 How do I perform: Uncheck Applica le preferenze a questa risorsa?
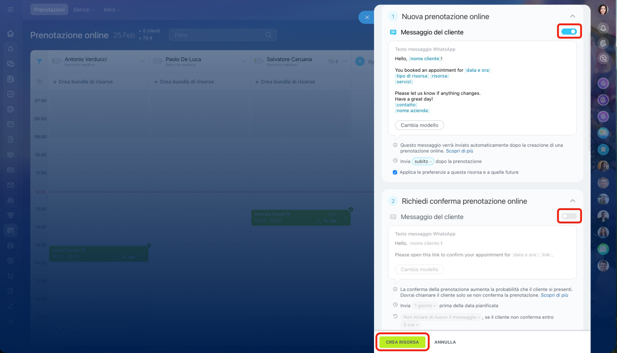click(395, 172)
